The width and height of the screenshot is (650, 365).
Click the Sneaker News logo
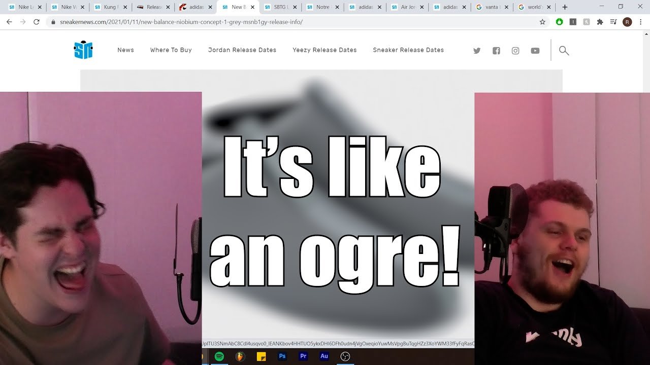click(x=83, y=50)
